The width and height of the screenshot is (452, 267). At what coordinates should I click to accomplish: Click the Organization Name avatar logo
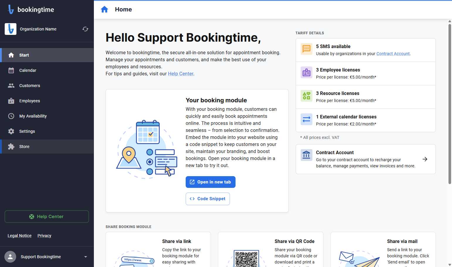click(11, 29)
